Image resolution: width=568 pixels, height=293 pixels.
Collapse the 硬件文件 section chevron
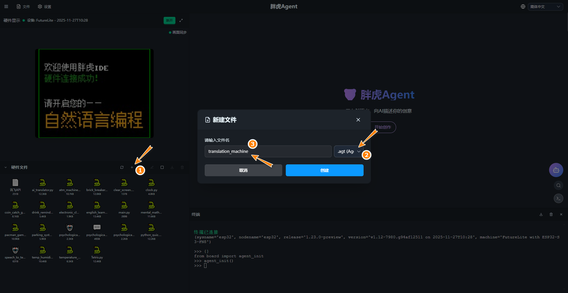click(6, 167)
